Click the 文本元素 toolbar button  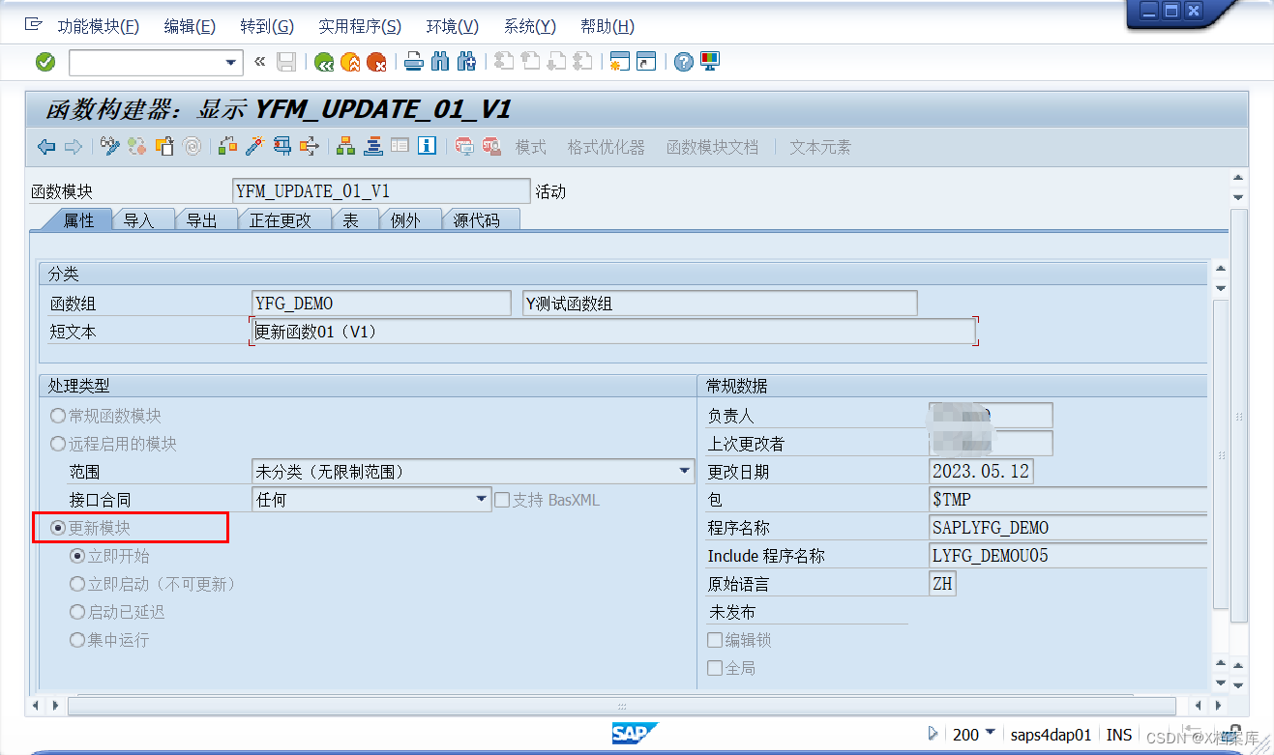(820, 147)
